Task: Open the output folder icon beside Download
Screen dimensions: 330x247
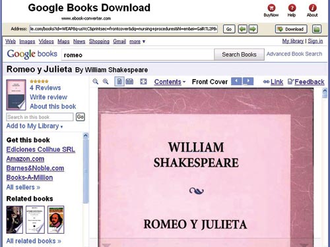Action: pos(317,29)
